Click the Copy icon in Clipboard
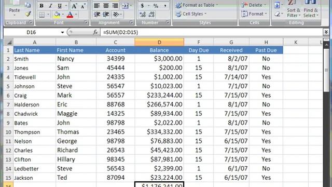Screen dimensions: 332x187 [x=27, y=5]
